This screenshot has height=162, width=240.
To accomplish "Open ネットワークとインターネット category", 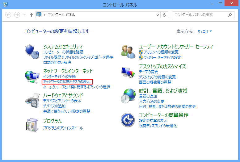I will tap(68, 71).
